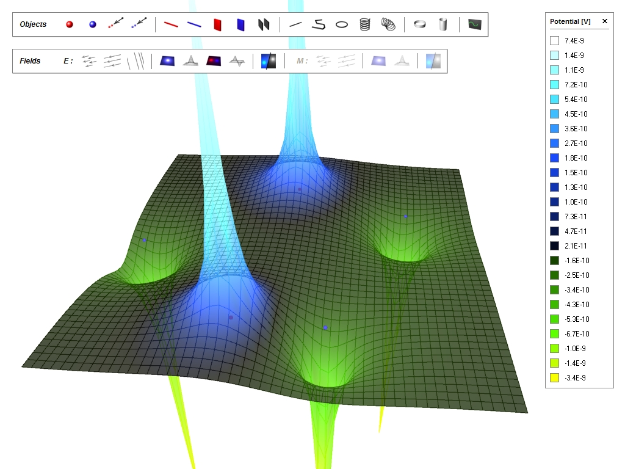Image resolution: width=625 pixels, height=469 pixels.
Task: Add a red charged plate
Action: click(217, 24)
